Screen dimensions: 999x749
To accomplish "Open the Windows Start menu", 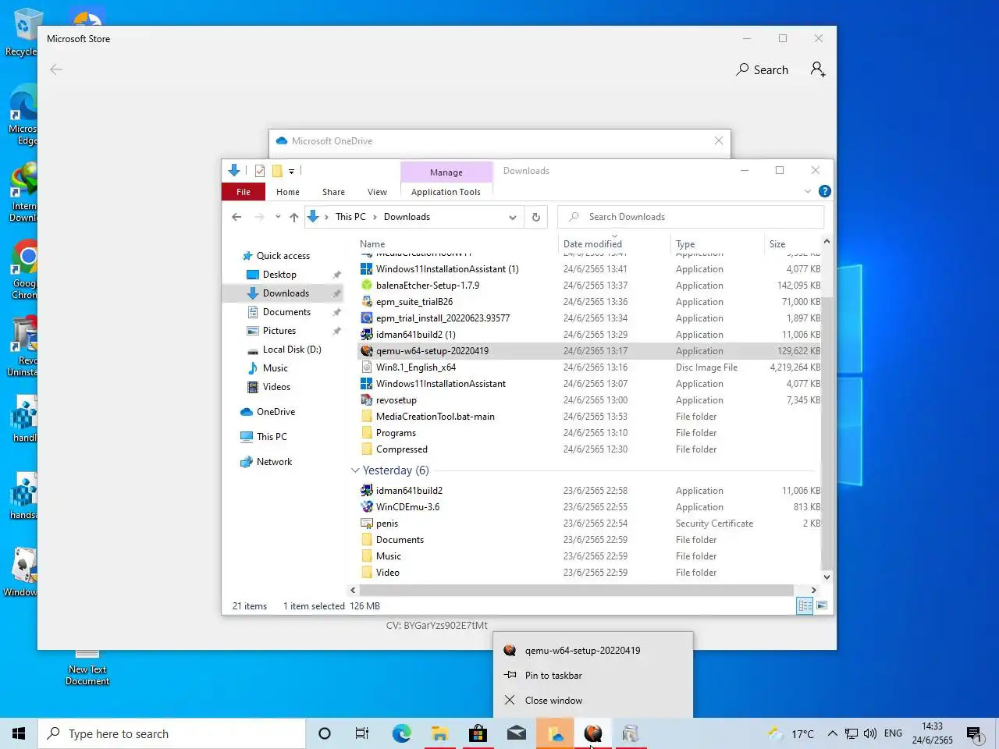I will pos(19,733).
